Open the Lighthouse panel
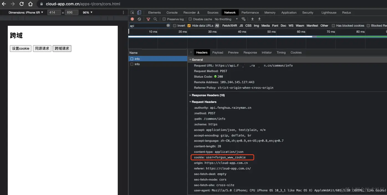 coord(329,12)
